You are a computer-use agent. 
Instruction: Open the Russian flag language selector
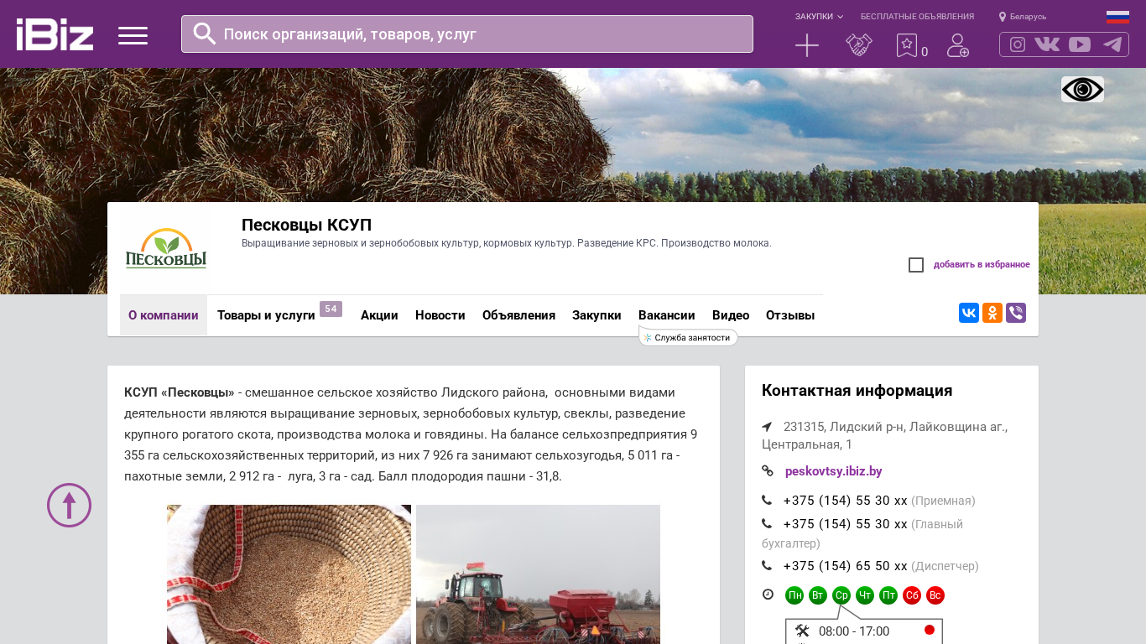click(1117, 17)
